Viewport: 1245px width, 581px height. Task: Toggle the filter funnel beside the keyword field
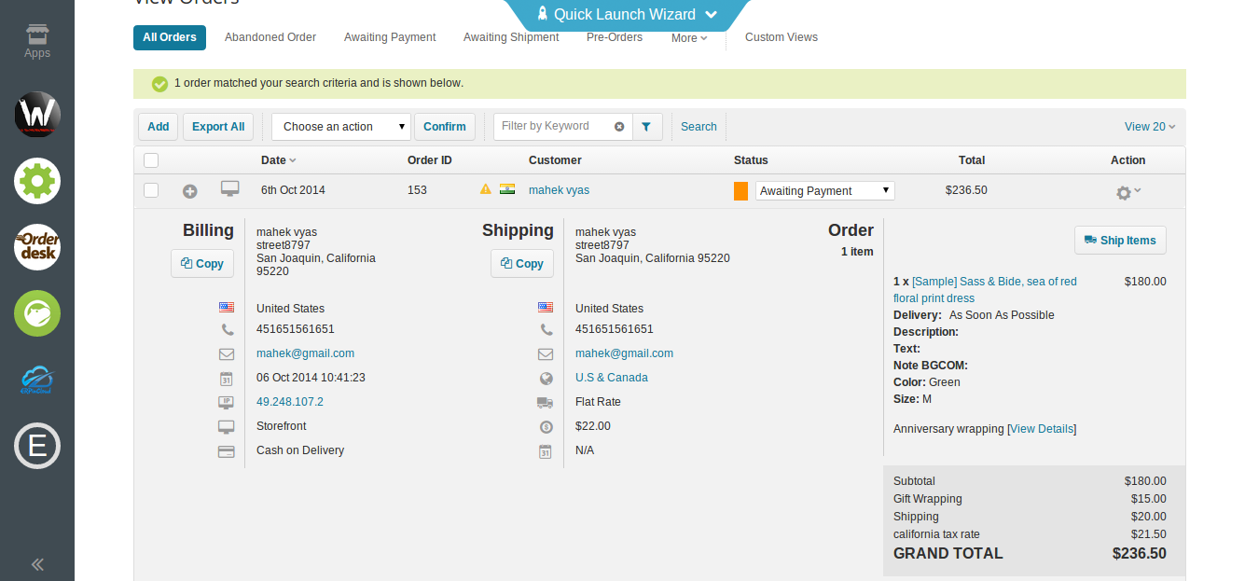pyautogui.click(x=646, y=126)
